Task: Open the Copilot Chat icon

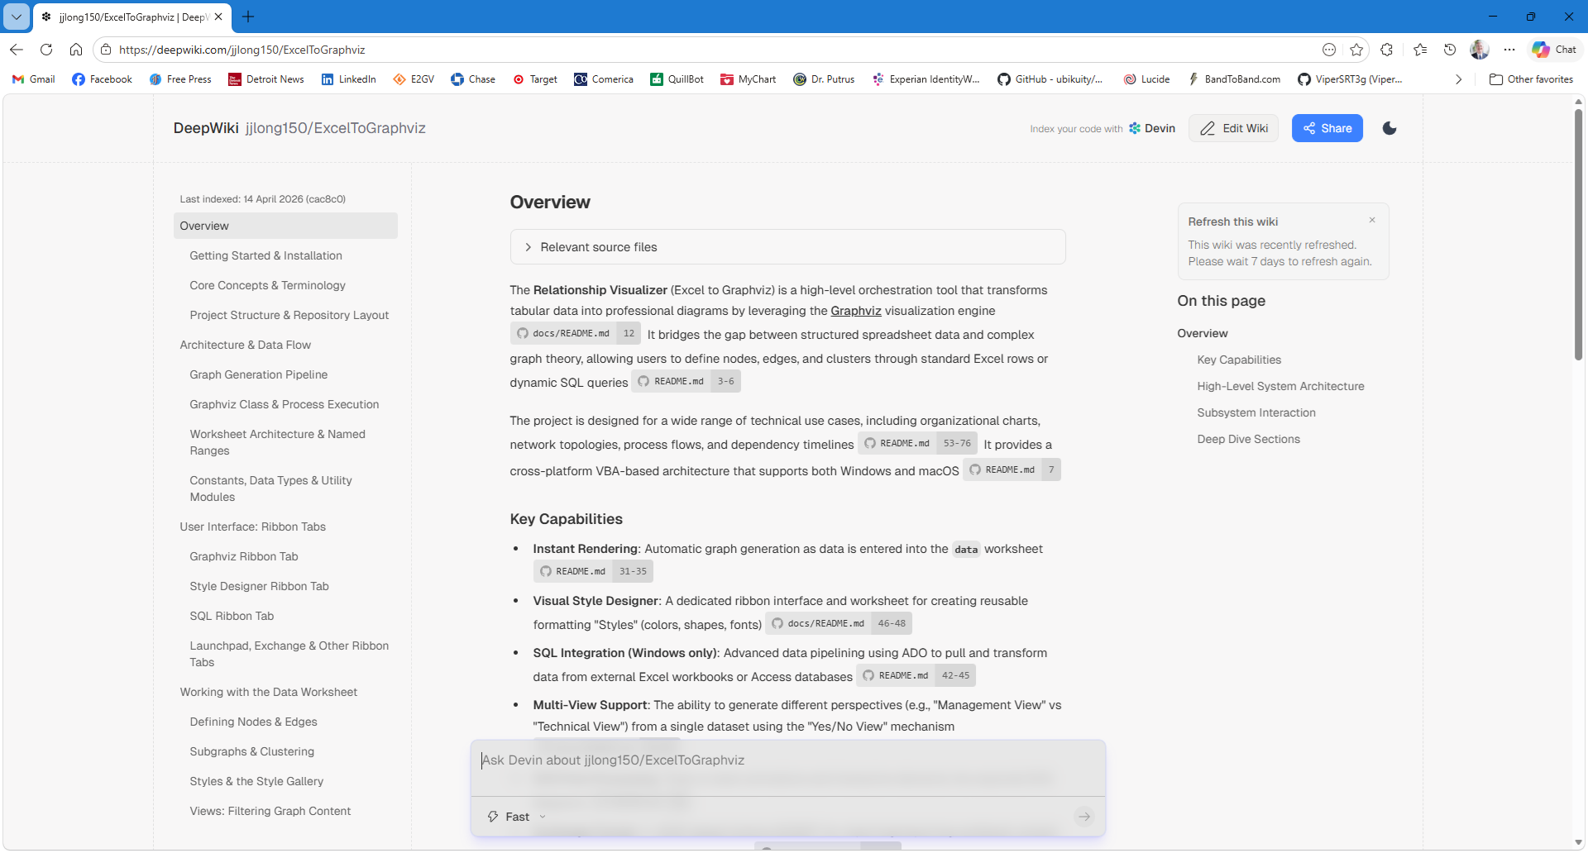Action: point(1554,50)
